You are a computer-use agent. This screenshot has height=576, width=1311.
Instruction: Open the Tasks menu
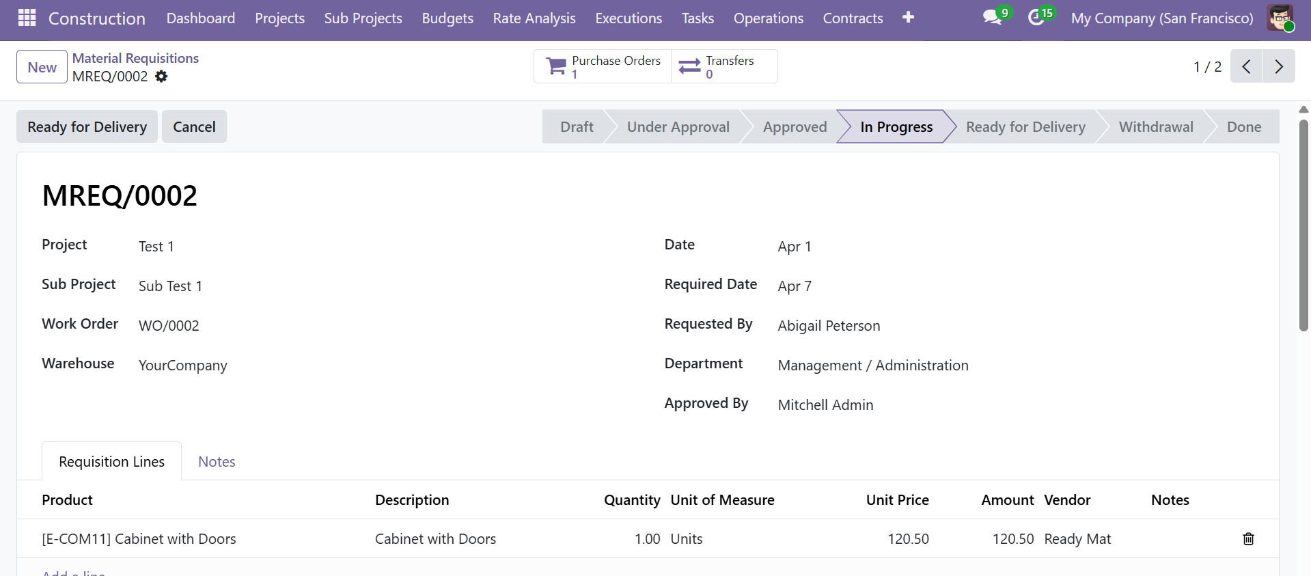tap(698, 18)
